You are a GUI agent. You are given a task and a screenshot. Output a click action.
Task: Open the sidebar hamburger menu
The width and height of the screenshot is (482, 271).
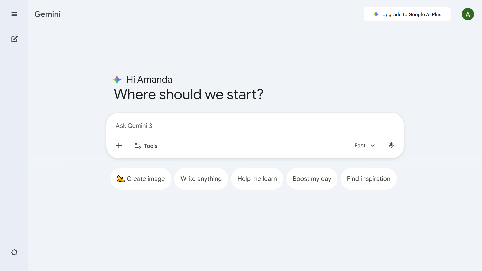click(x=14, y=14)
